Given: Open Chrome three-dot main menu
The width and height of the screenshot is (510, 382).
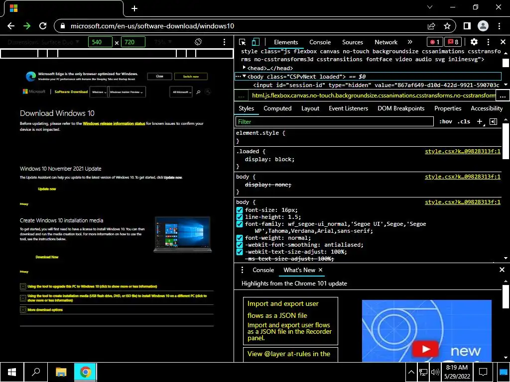Looking at the screenshot, I should coord(499,26).
